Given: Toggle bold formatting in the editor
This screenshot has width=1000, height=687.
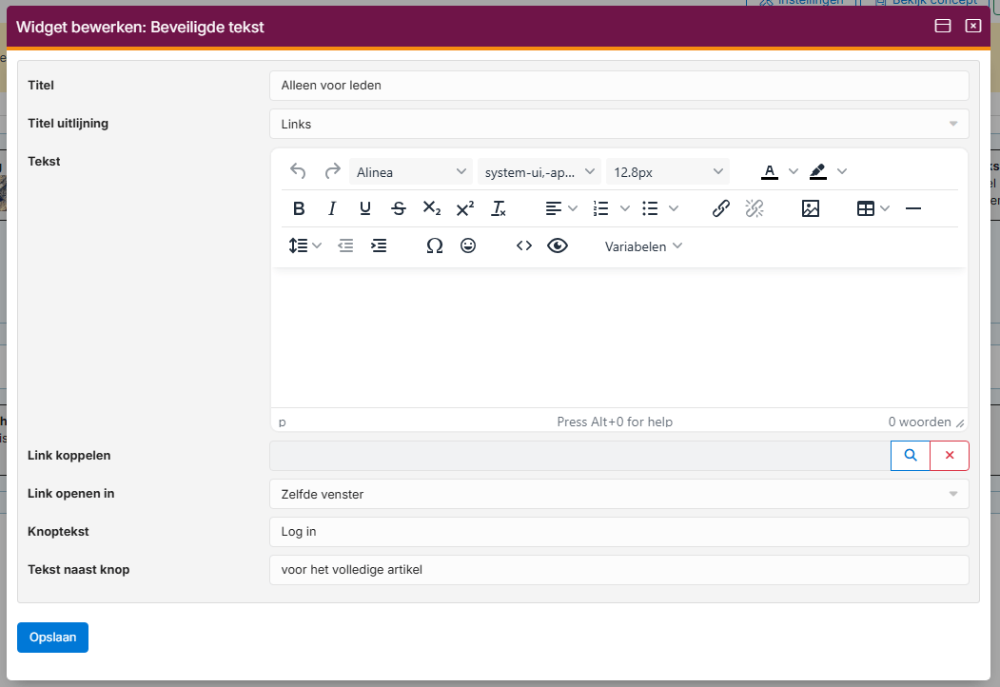Looking at the screenshot, I should tap(299, 208).
